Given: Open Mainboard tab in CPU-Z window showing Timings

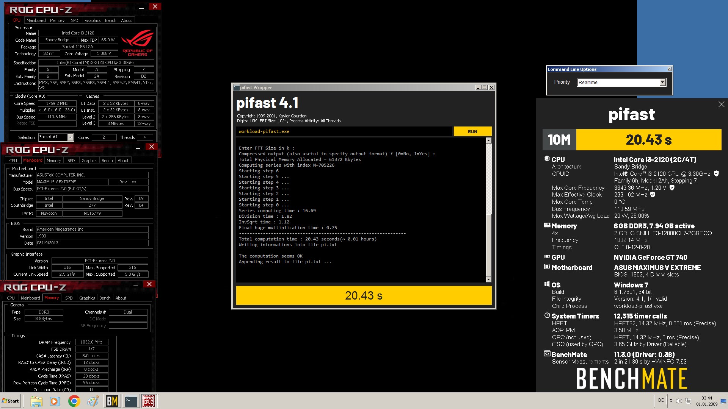Looking at the screenshot, I should [30, 298].
